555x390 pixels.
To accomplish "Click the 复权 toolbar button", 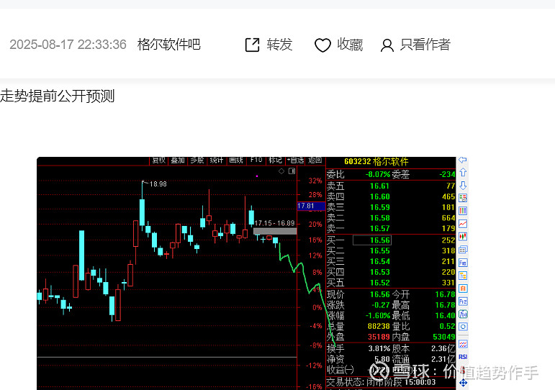I will click(x=158, y=160).
